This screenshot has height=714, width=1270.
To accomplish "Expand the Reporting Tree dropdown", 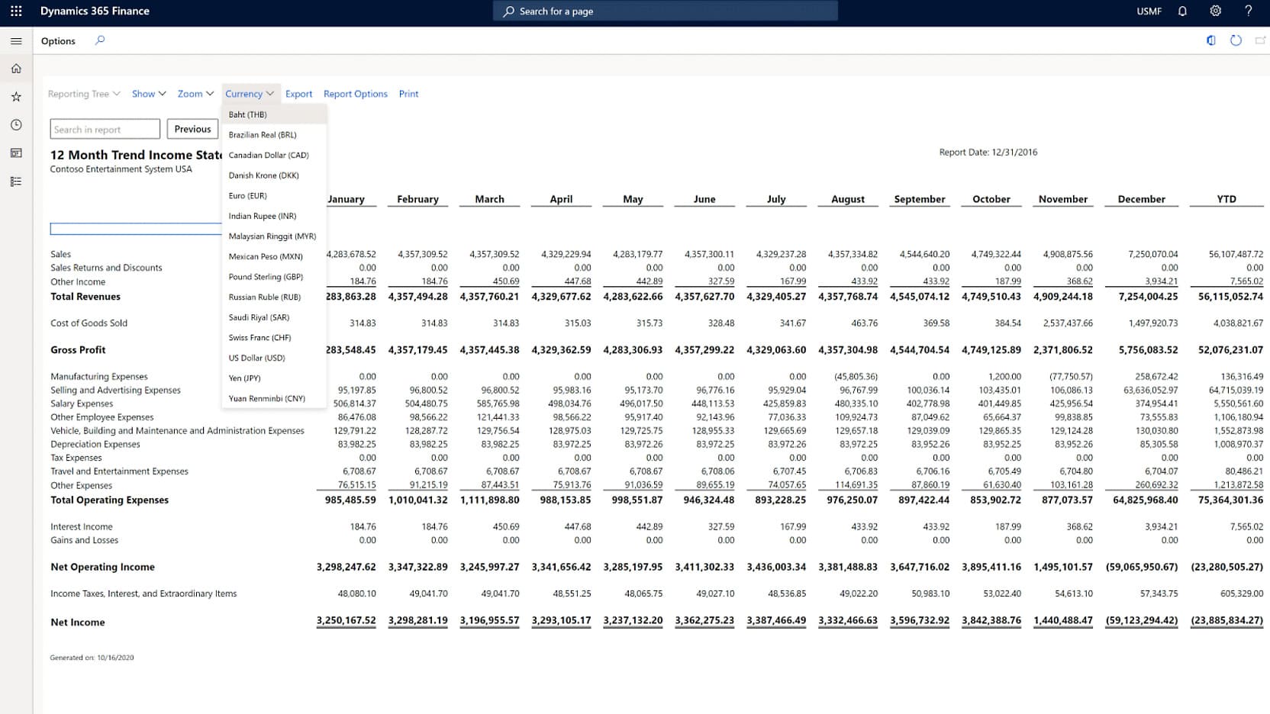I will click(x=83, y=93).
